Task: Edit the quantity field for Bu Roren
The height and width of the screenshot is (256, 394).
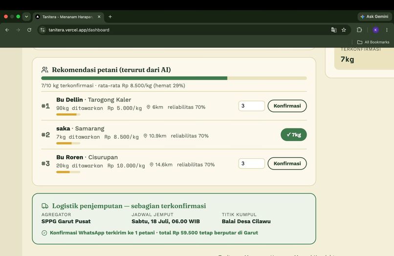Action: pos(251,164)
